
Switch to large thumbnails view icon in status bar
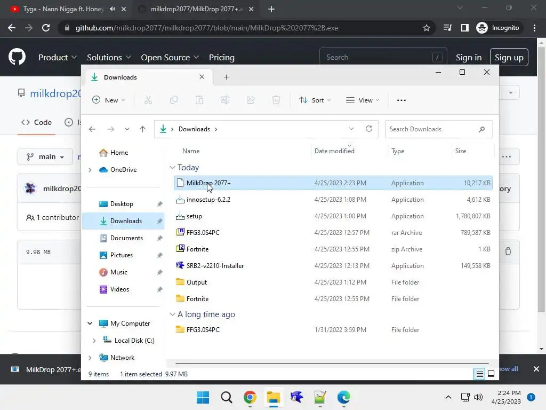click(x=491, y=374)
